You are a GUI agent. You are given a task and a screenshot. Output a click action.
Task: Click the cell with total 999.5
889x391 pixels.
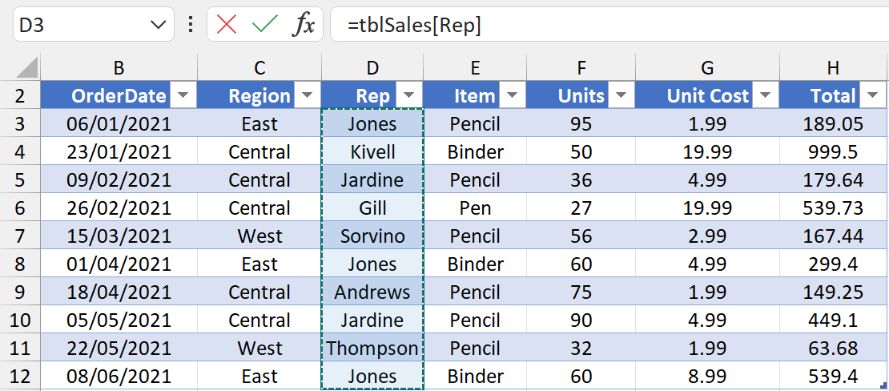pos(833,152)
